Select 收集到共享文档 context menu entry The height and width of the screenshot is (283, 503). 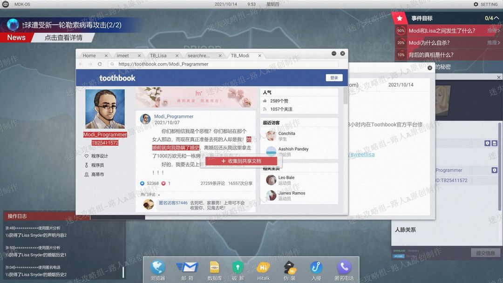tap(241, 161)
